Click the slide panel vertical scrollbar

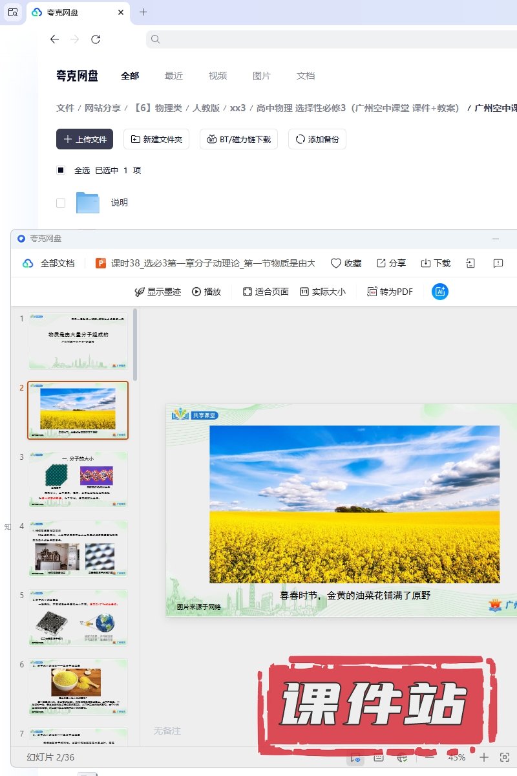[135, 344]
